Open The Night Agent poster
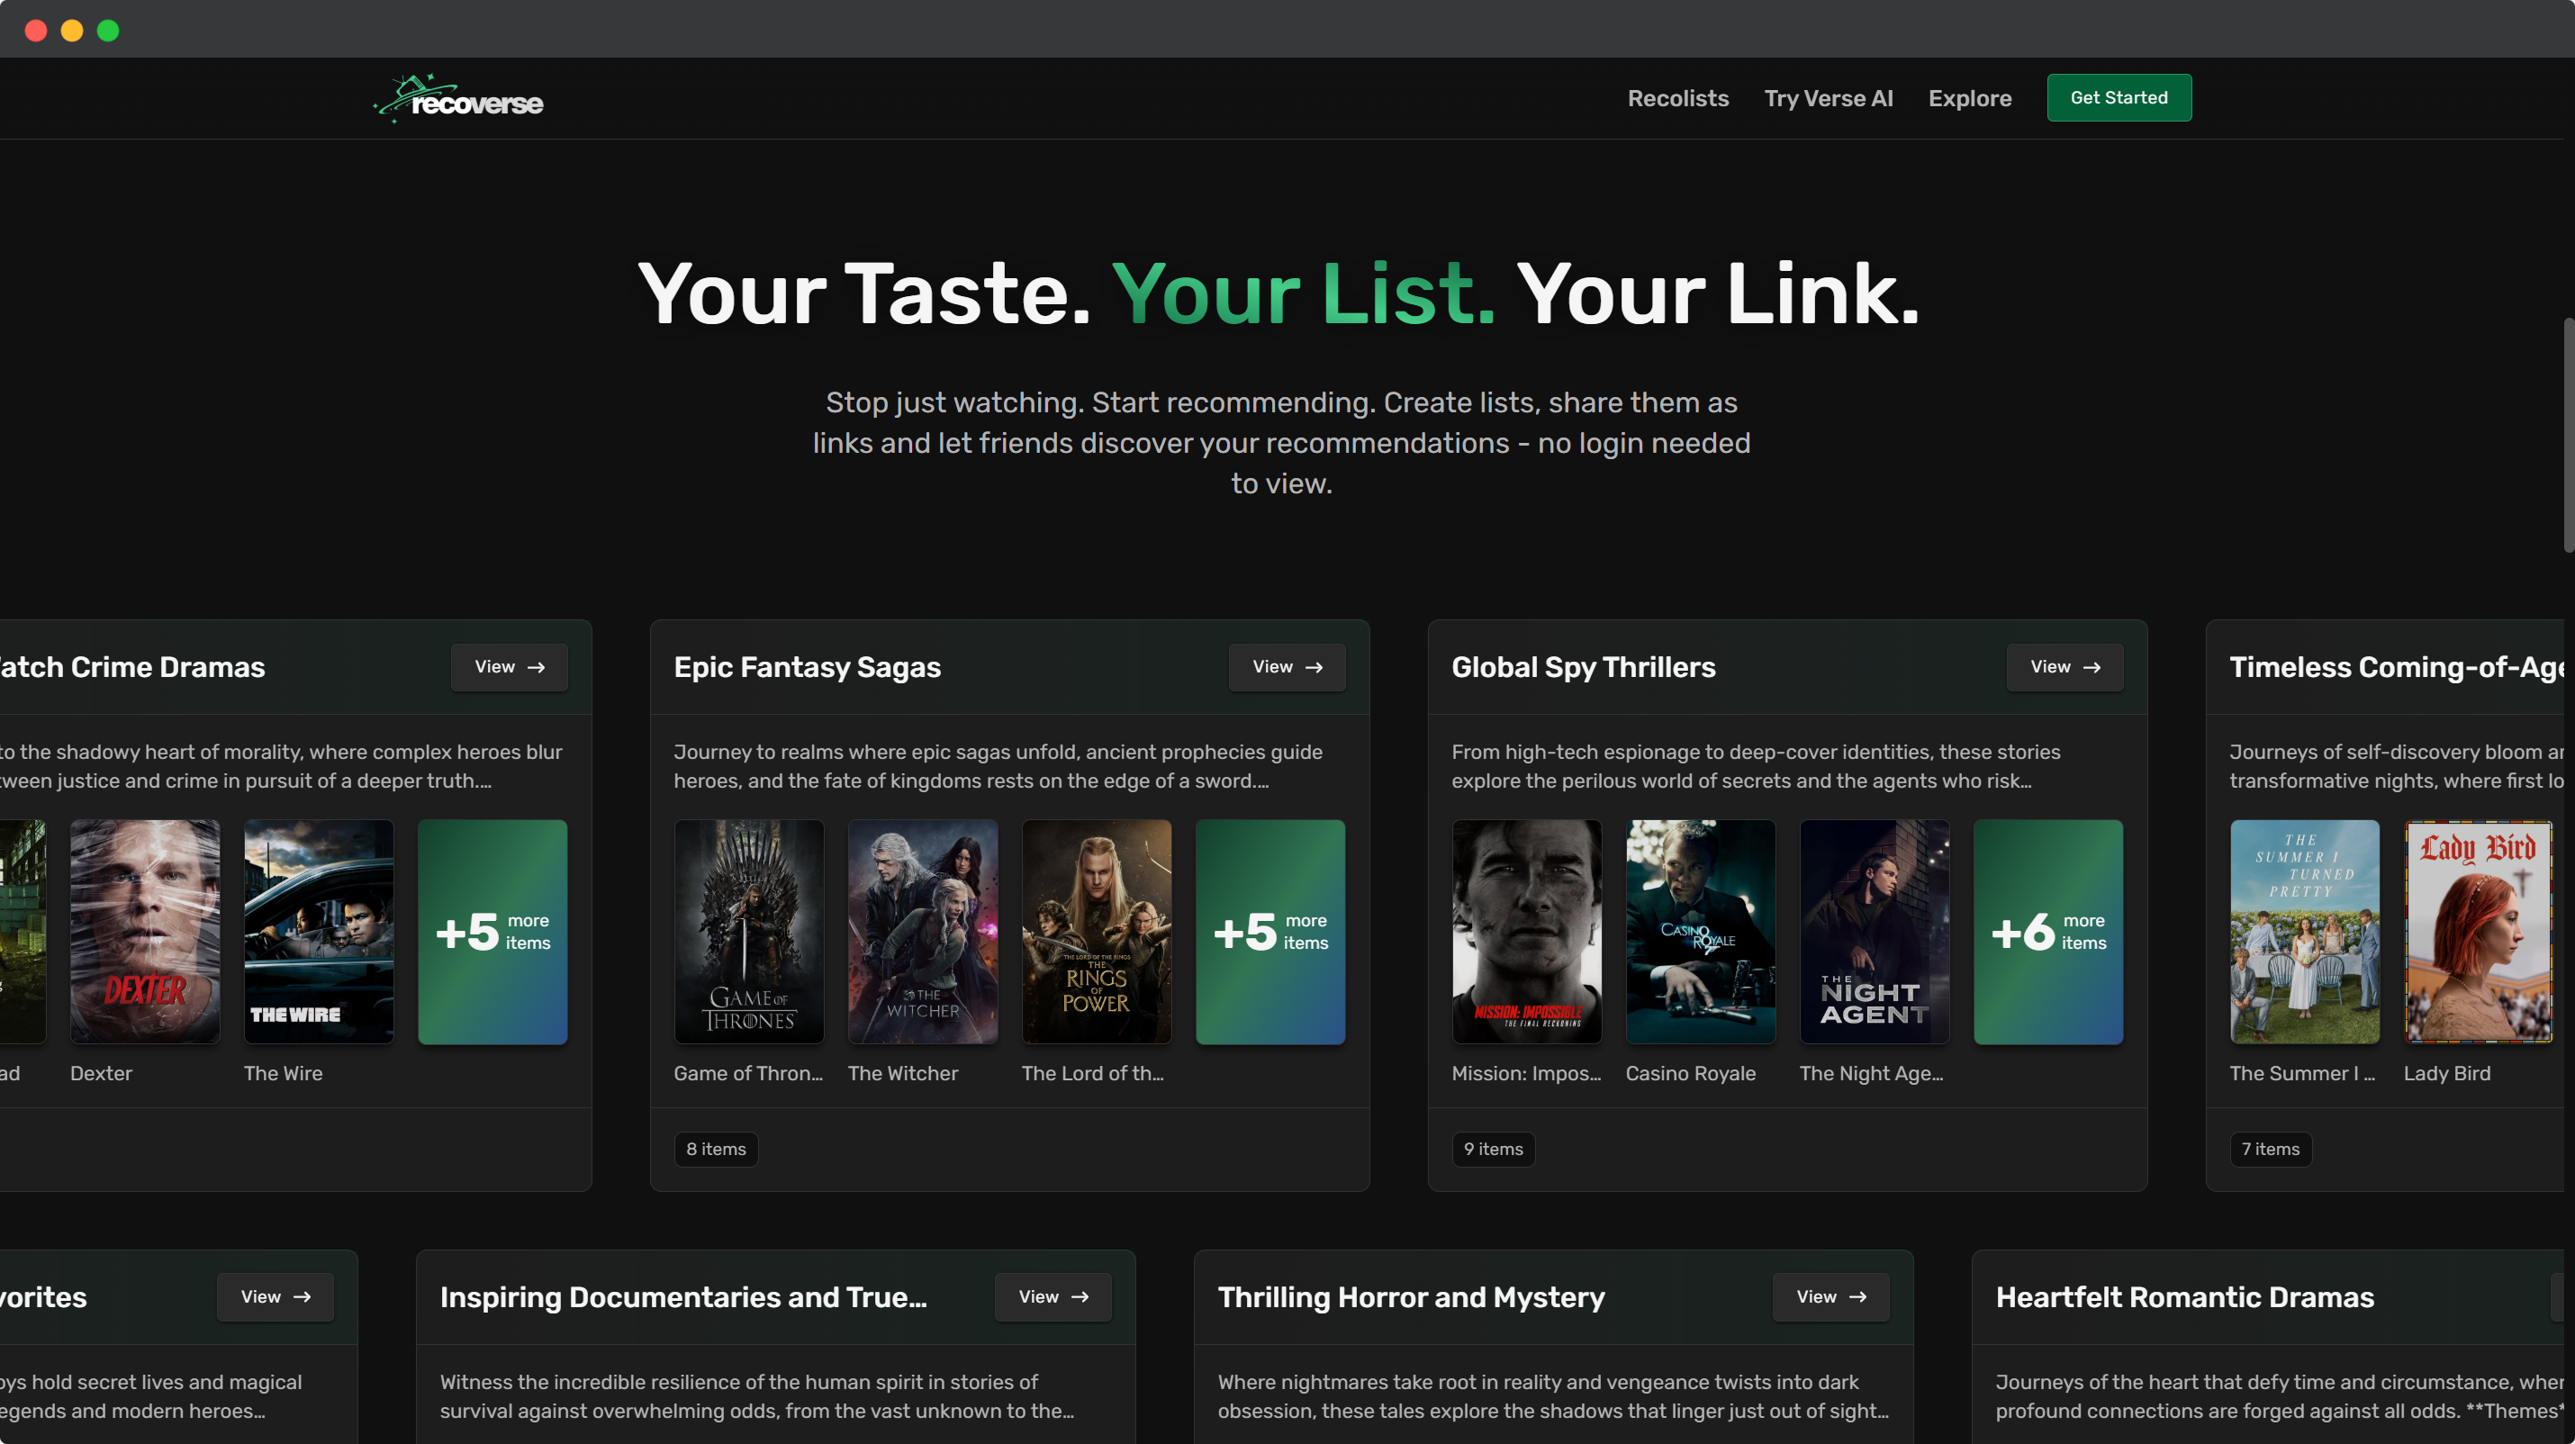The width and height of the screenshot is (2575, 1444). [1875, 932]
